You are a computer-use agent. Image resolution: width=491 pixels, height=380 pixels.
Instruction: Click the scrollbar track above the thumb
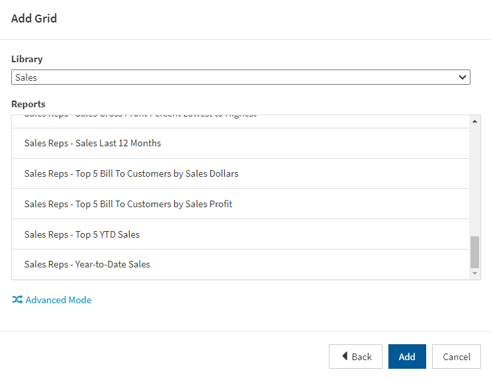474,180
